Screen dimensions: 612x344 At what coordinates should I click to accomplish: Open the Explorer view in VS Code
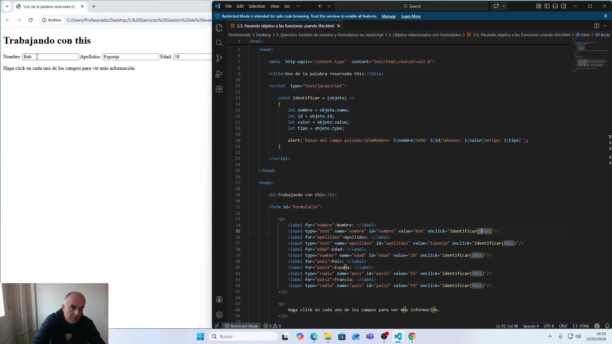pyautogui.click(x=219, y=28)
